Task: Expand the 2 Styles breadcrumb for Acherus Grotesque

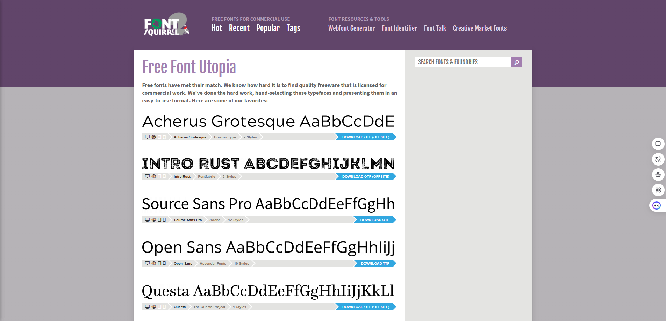Action: 250,137
